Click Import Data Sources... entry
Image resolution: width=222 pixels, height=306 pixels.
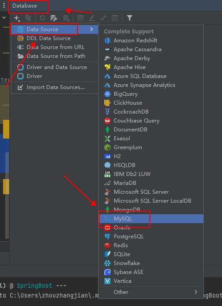click(x=55, y=87)
